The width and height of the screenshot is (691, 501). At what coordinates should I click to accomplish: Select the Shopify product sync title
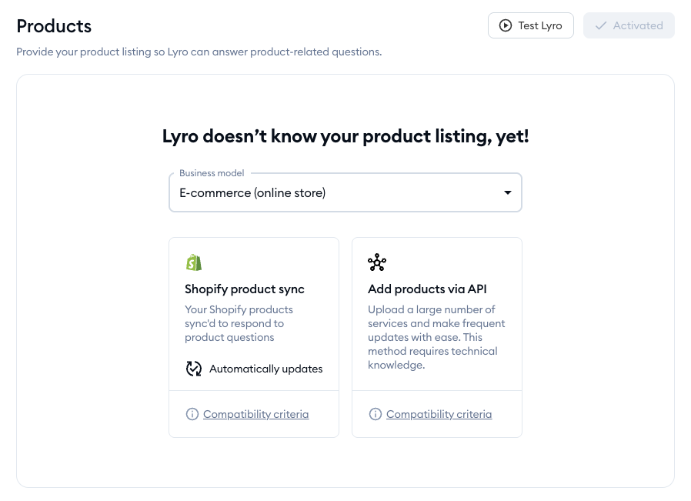pyautogui.click(x=245, y=289)
